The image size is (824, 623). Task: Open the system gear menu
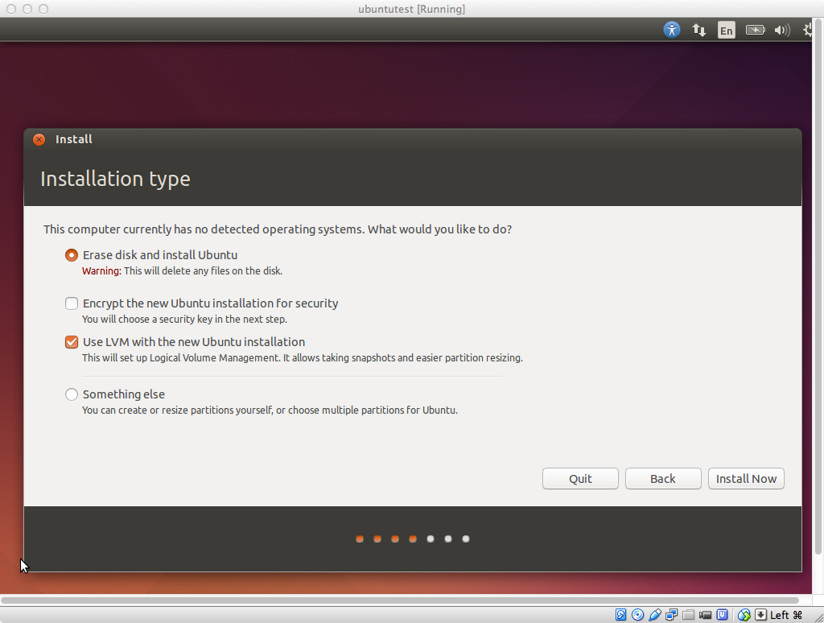pyautogui.click(x=808, y=30)
